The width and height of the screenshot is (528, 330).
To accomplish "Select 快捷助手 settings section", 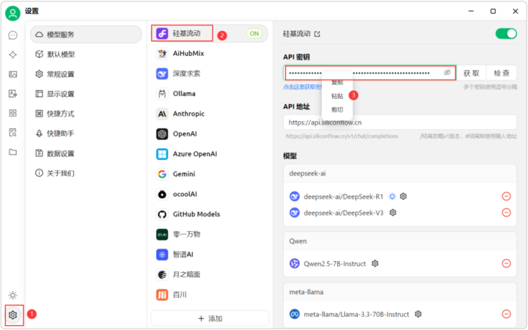I will 86,133.
